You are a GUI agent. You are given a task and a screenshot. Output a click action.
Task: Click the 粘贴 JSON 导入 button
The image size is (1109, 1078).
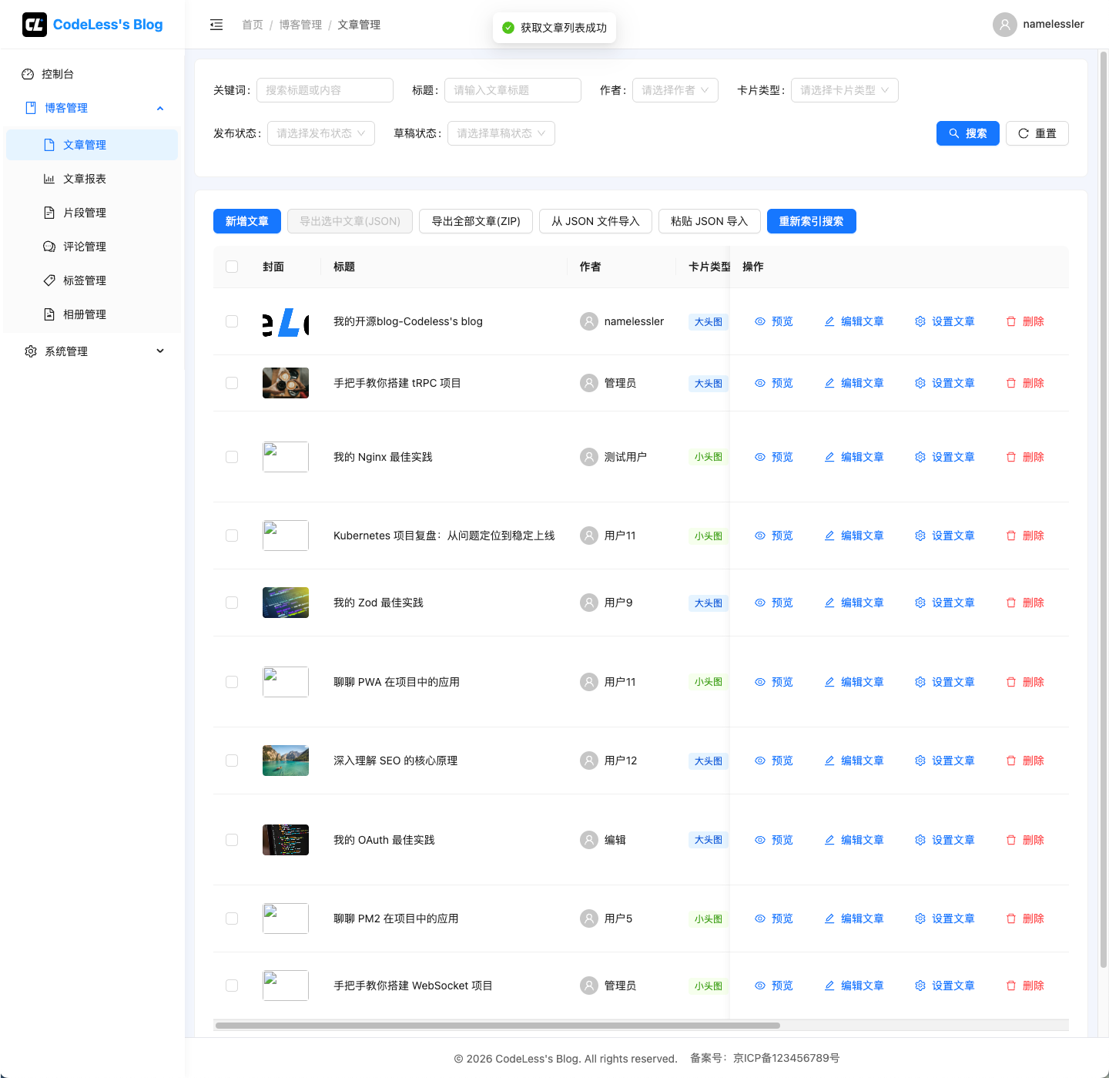709,221
